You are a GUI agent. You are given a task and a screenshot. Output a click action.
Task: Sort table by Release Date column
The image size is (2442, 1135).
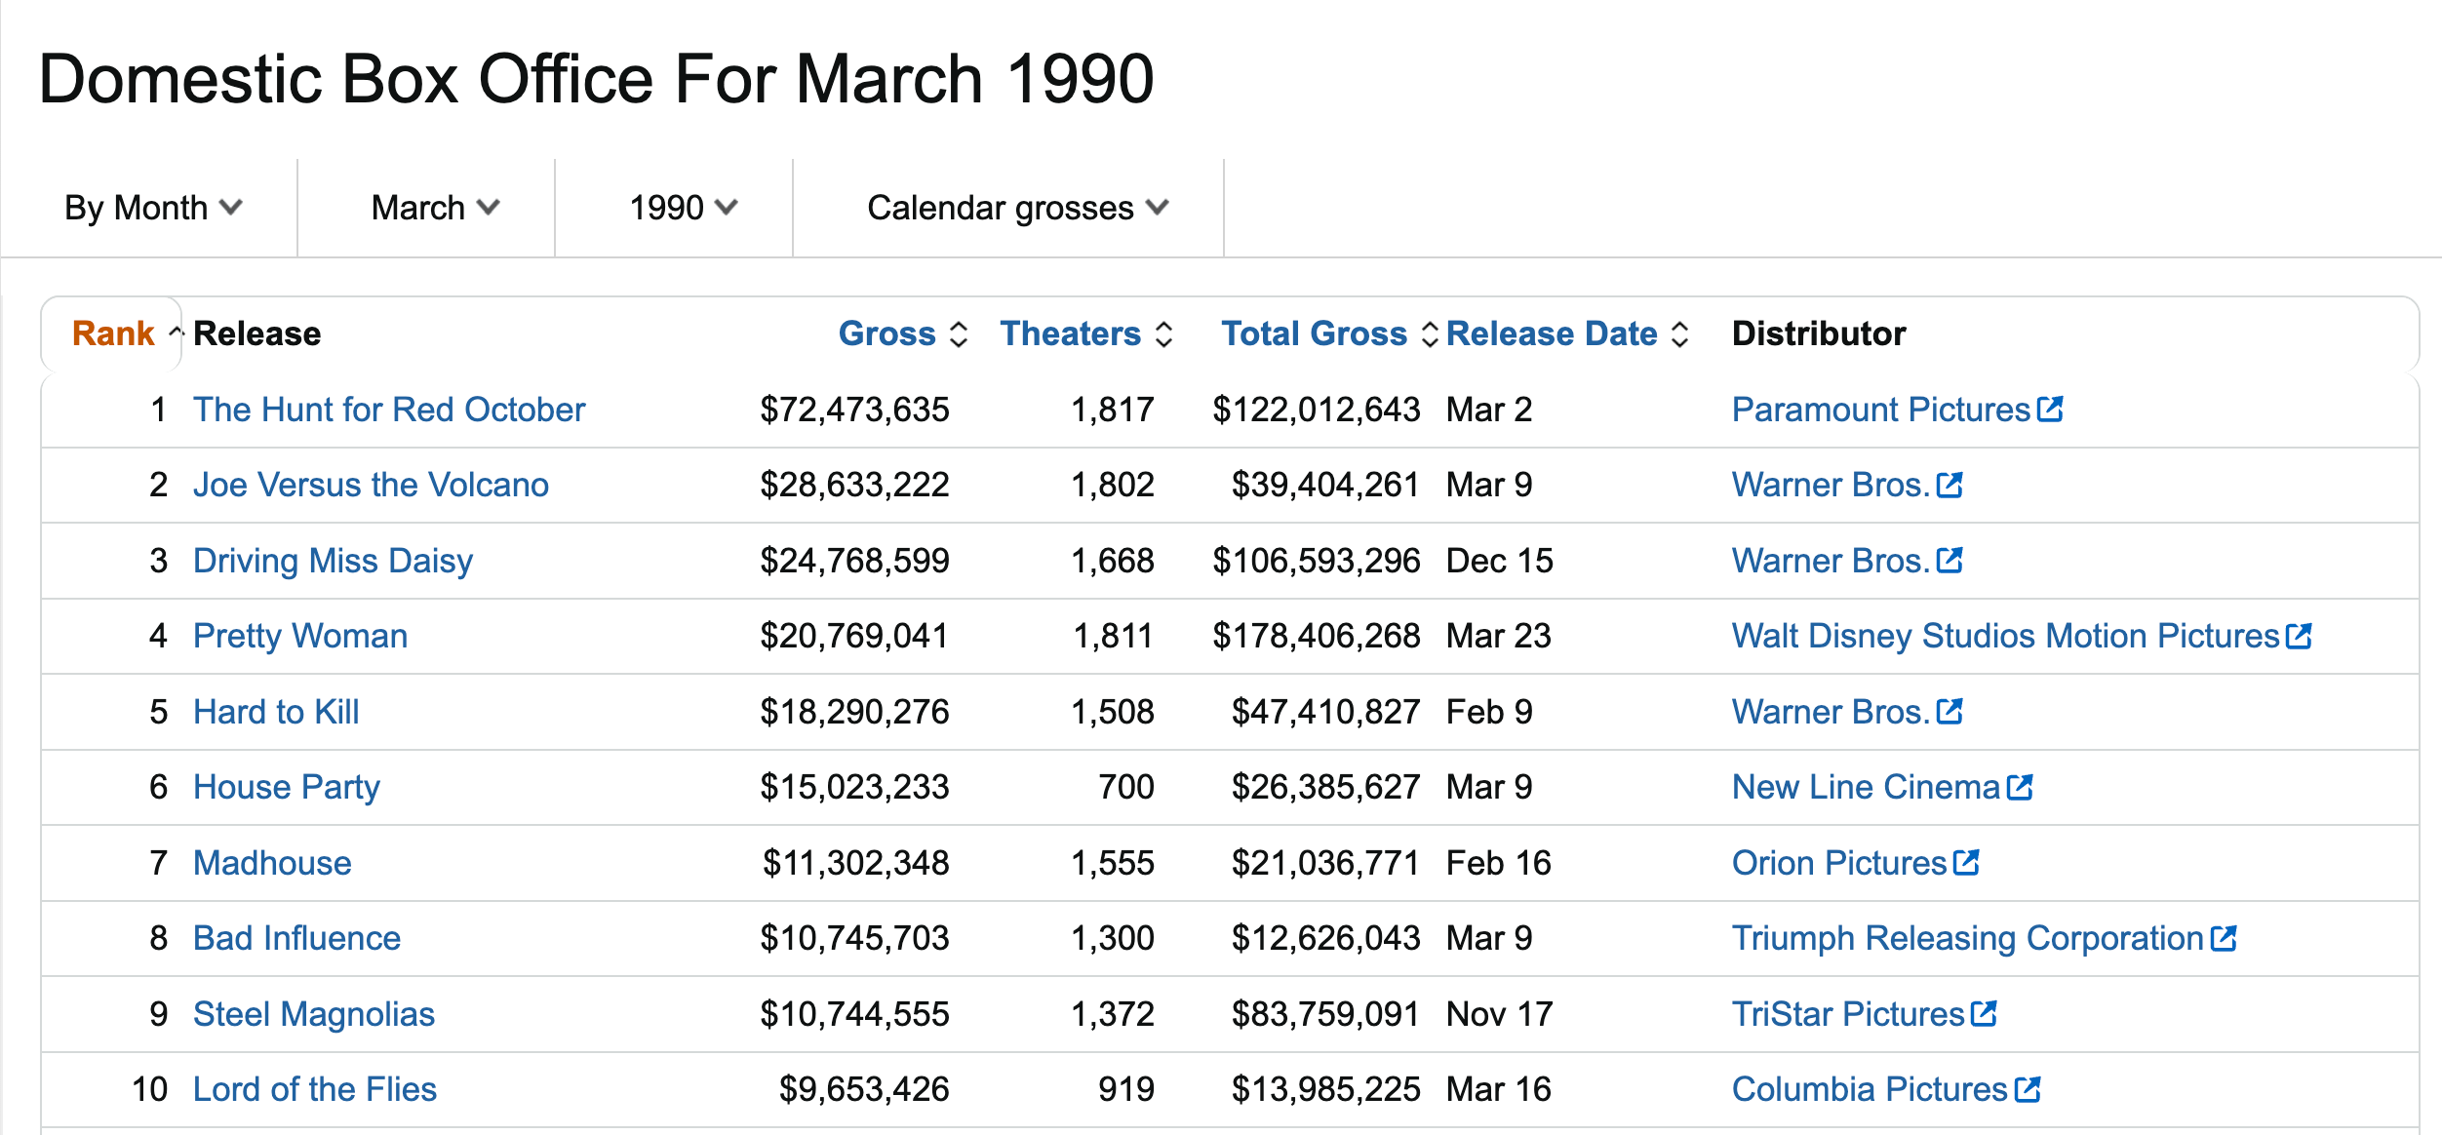tap(1551, 333)
